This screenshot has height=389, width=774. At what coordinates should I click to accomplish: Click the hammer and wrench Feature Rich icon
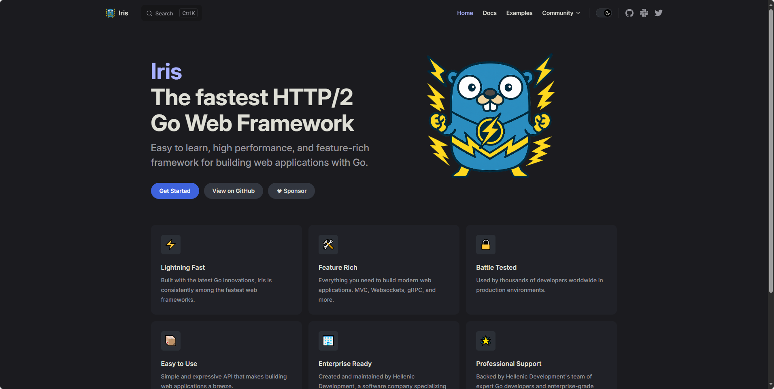click(328, 245)
